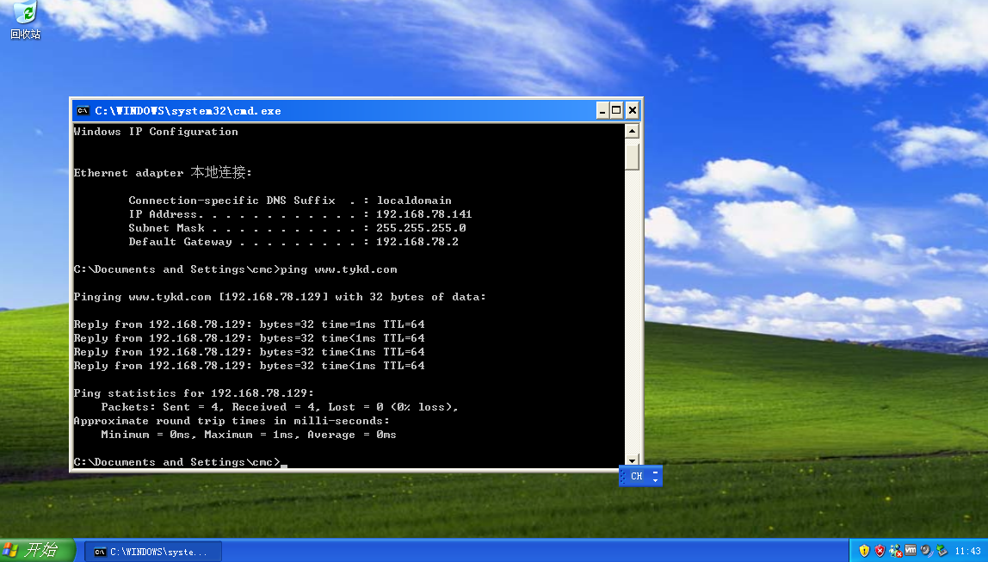
Task: Click the cmd scrollbar up arrow
Action: click(632, 131)
